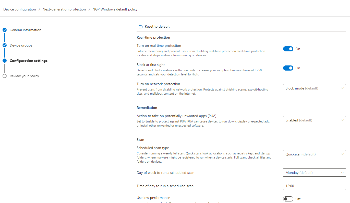
Task: Click the General information checkmark step icon
Action: coord(5,30)
